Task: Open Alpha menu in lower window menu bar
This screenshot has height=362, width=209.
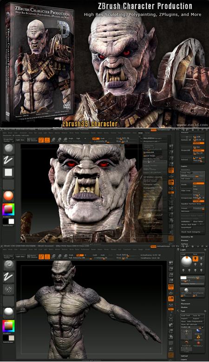Action: point(5,250)
